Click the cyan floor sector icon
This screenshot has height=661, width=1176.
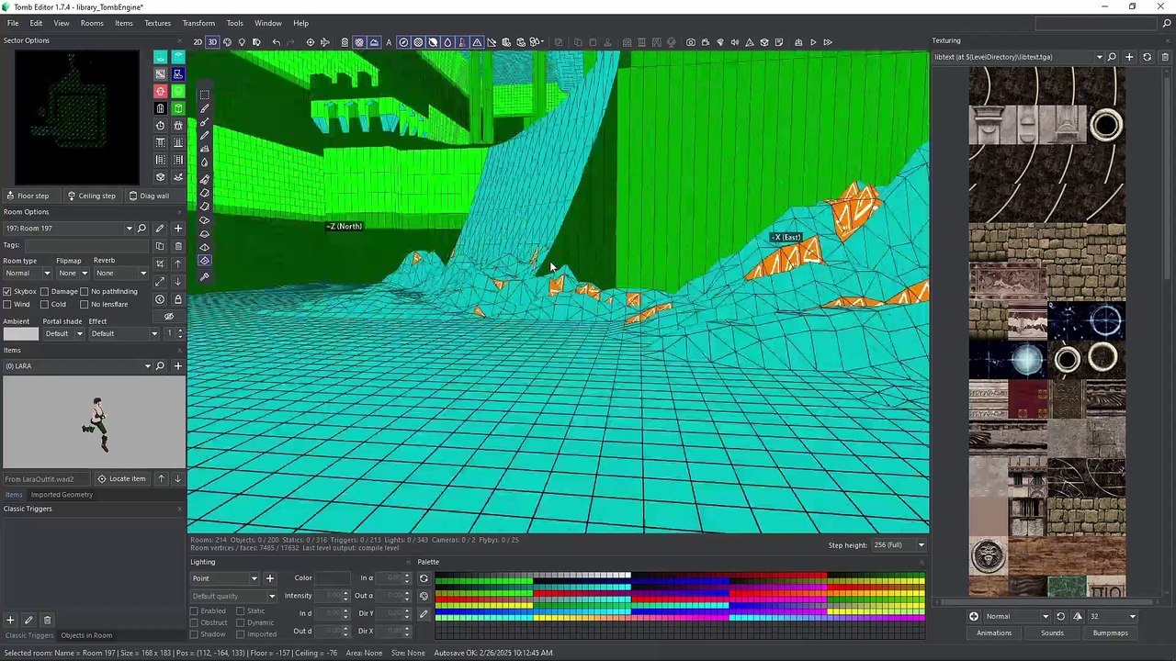[161, 57]
